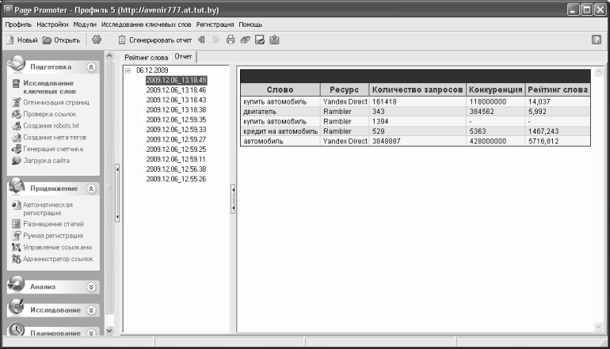Open Оптимизация страниц link
This screenshot has height=349, width=610.
click(x=56, y=102)
